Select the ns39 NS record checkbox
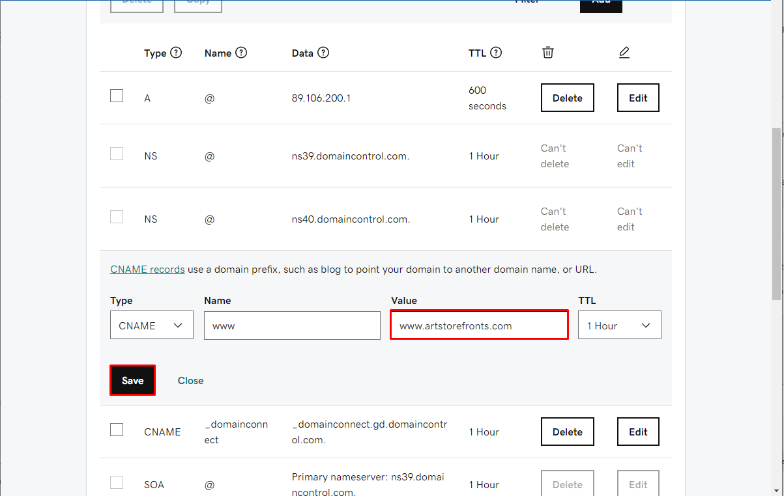Screen dimensions: 784x496 click(x=117, y=154)
